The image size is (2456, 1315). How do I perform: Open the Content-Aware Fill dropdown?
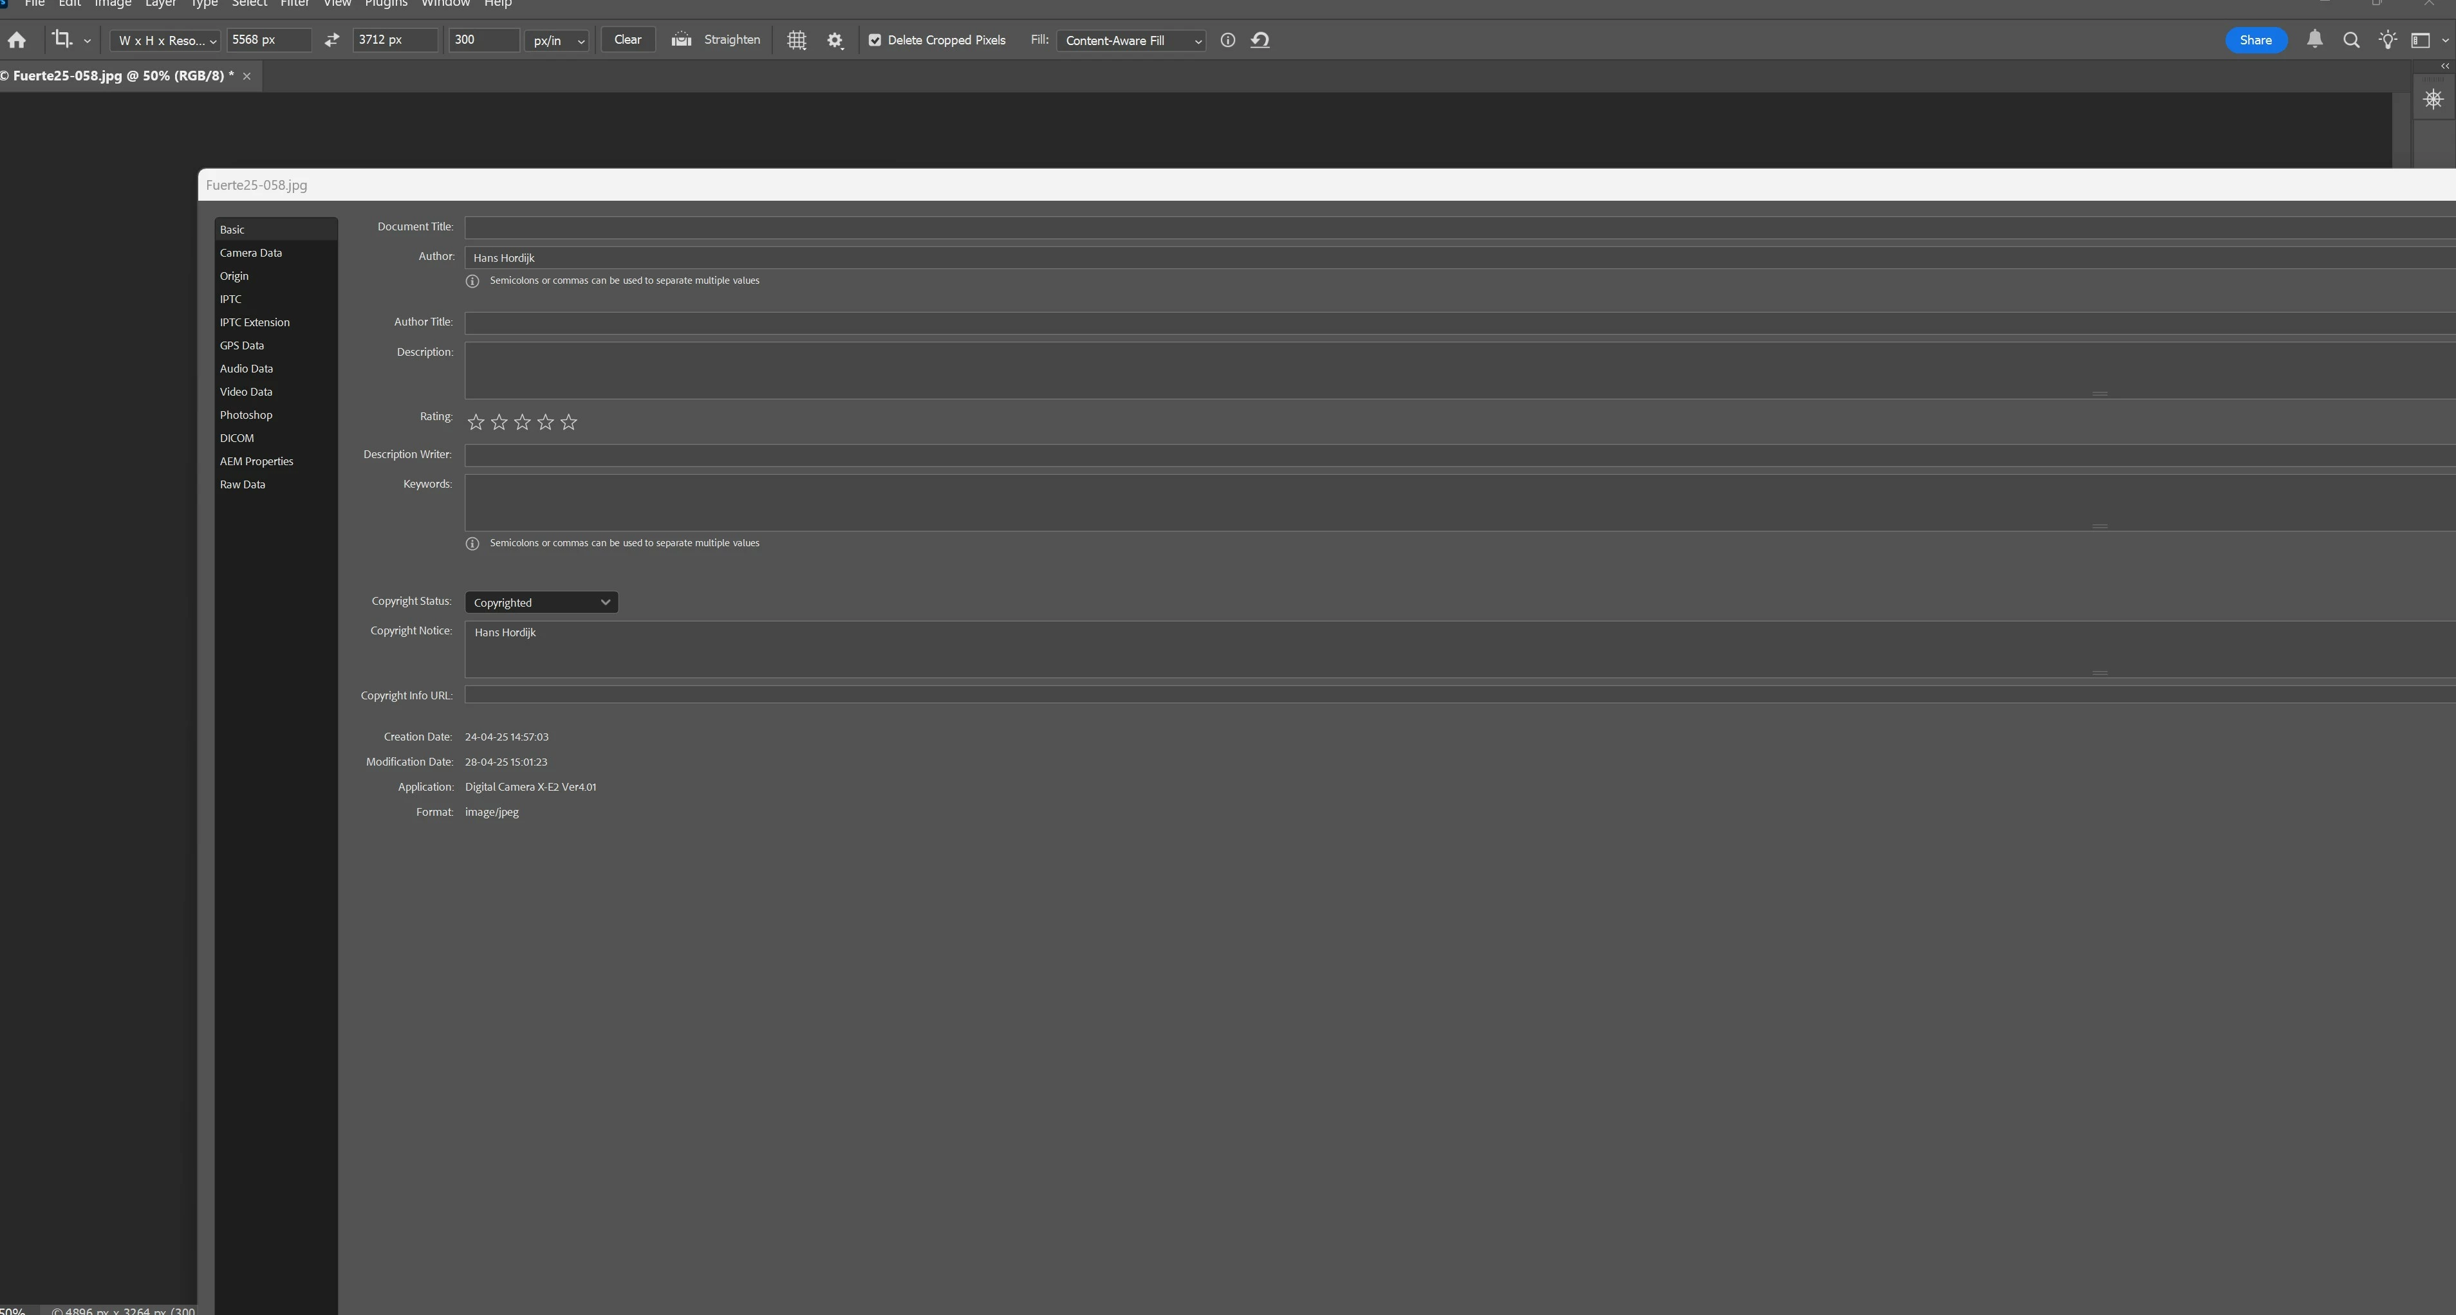1131,40
